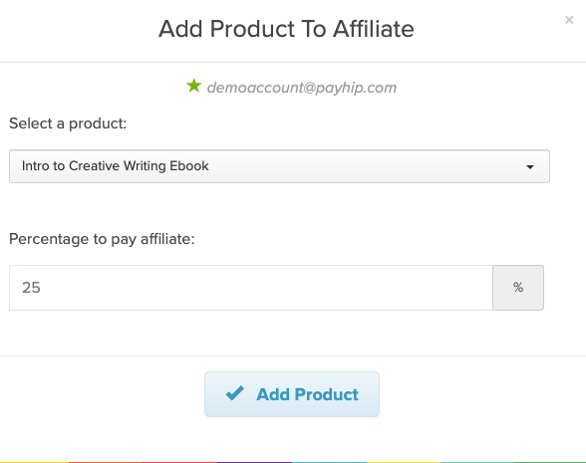This screenshot has width=586, height=463.
Task: Click the checkmark icon on Add Product
Action: pyautogui.click(x=235, y=394)
